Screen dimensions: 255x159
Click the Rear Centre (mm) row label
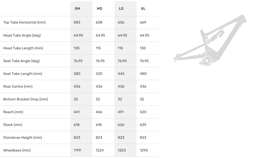tap(18, 86)
